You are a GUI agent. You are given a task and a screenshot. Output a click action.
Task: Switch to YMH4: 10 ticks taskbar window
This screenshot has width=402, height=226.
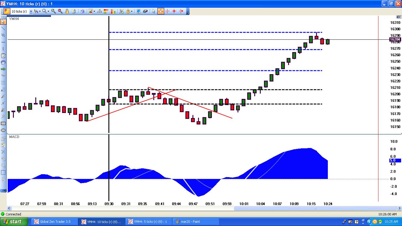click(102, 222)
